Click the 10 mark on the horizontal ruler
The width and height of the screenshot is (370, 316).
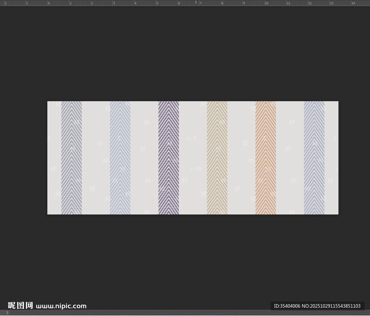(x=266, y=3)
